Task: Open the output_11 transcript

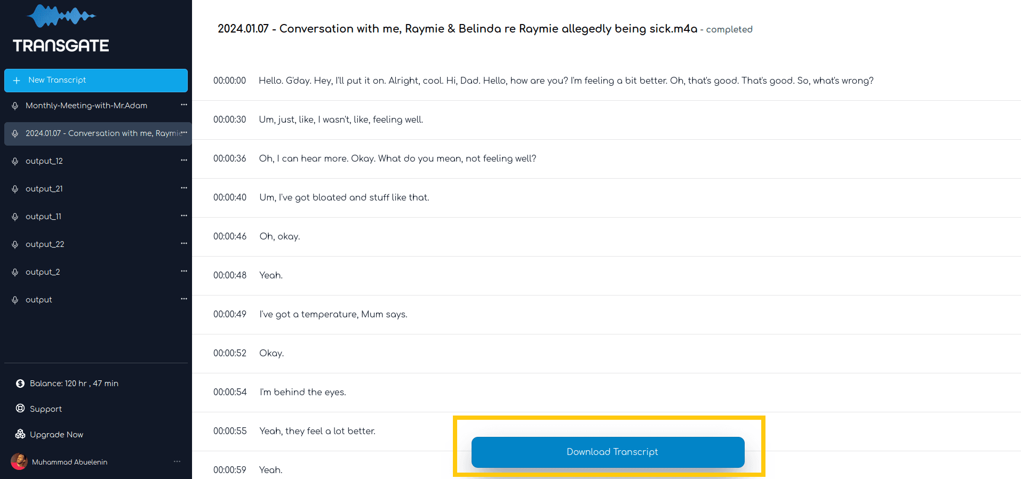Action: point(44,217)
